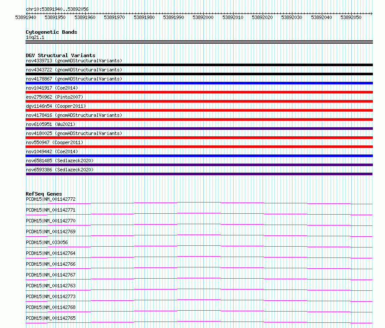Open transcript PCDH15|NM_001142772
The height and width of the screenshot is (328, 385).
[51, 199]
